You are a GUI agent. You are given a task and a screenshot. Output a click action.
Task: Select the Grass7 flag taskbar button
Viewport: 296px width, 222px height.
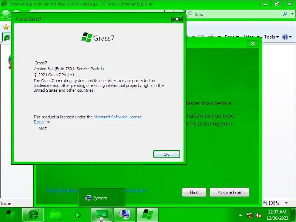[147, 215]
